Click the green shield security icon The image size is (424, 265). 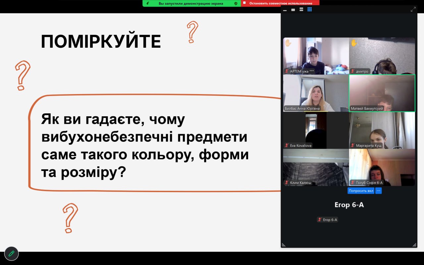(236, 3)
